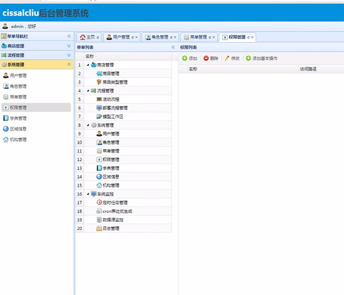This screenshot has height=295, width=344.
Task: Click the admin user avatar icon
Action: coord(5,26)
